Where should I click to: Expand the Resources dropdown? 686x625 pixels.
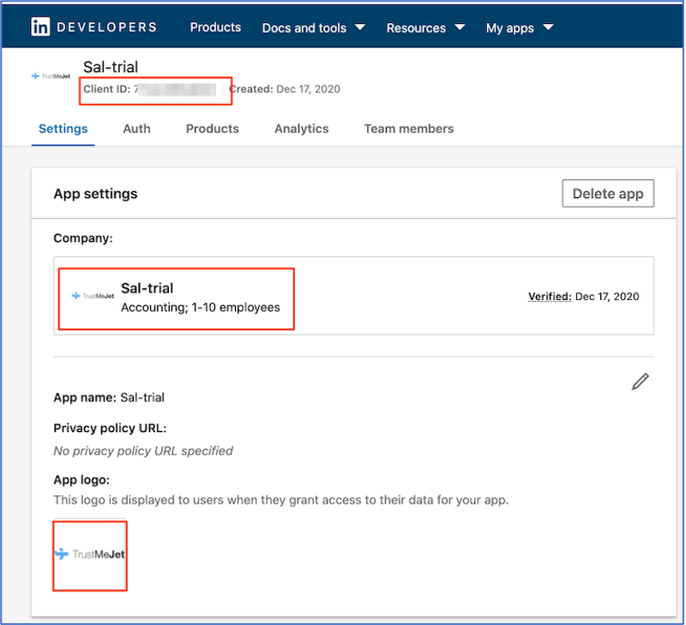tap(425, 28)
